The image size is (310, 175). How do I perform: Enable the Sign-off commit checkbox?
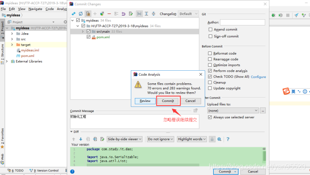pos(211,36)
